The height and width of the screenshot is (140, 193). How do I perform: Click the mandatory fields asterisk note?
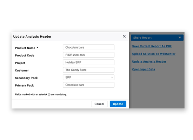click(41, 94)
